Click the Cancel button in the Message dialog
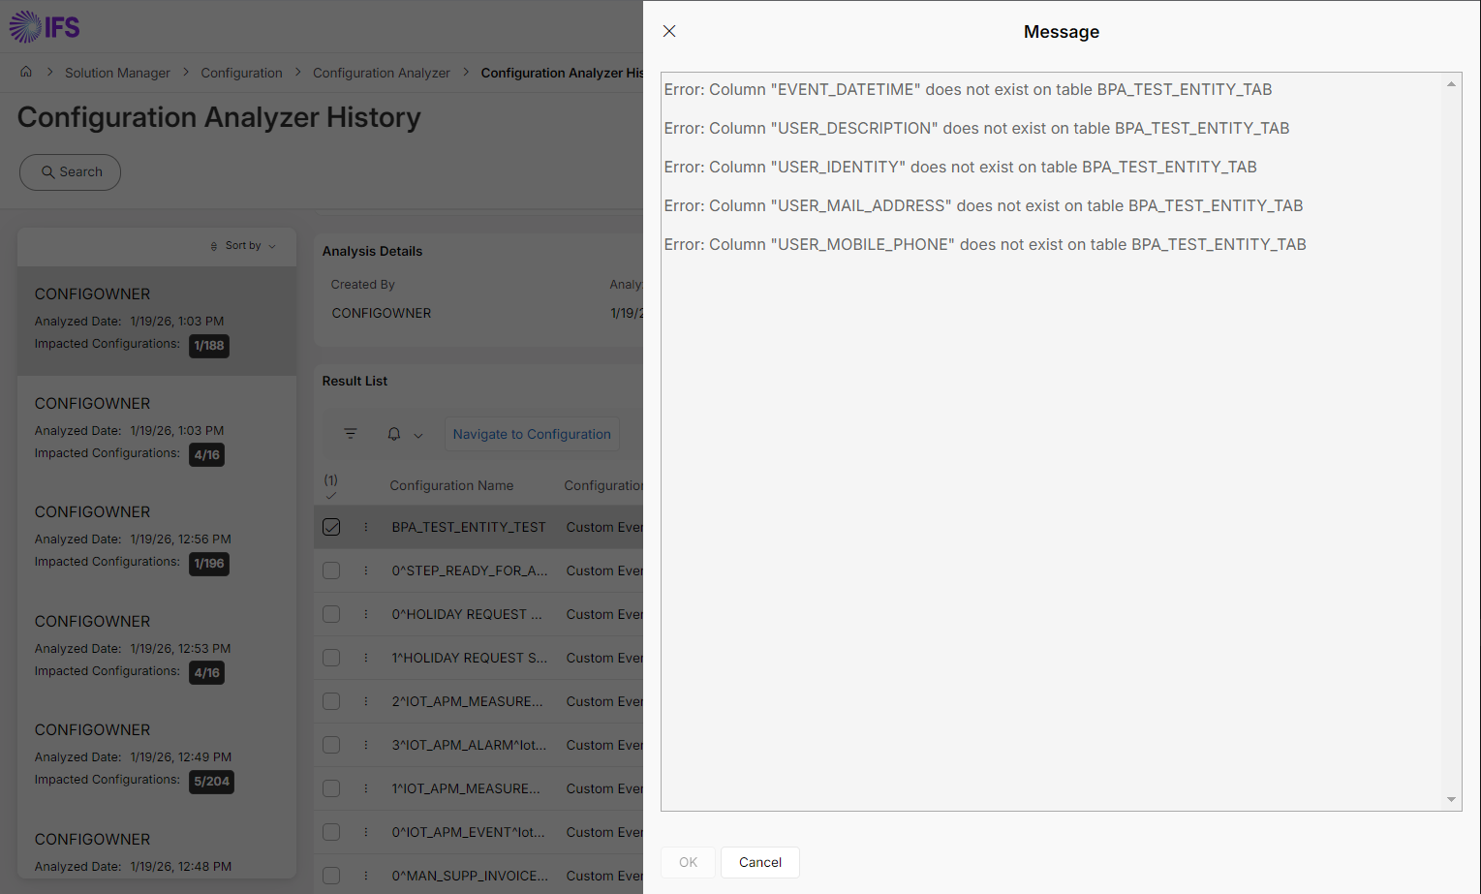Image resolution: width=1481 pixels, height=894 pixels. [760, 862]
